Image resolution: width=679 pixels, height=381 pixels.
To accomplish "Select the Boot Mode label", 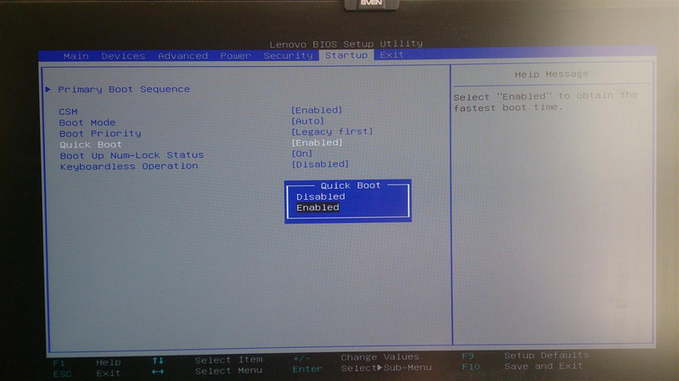I will coord(87,123).
